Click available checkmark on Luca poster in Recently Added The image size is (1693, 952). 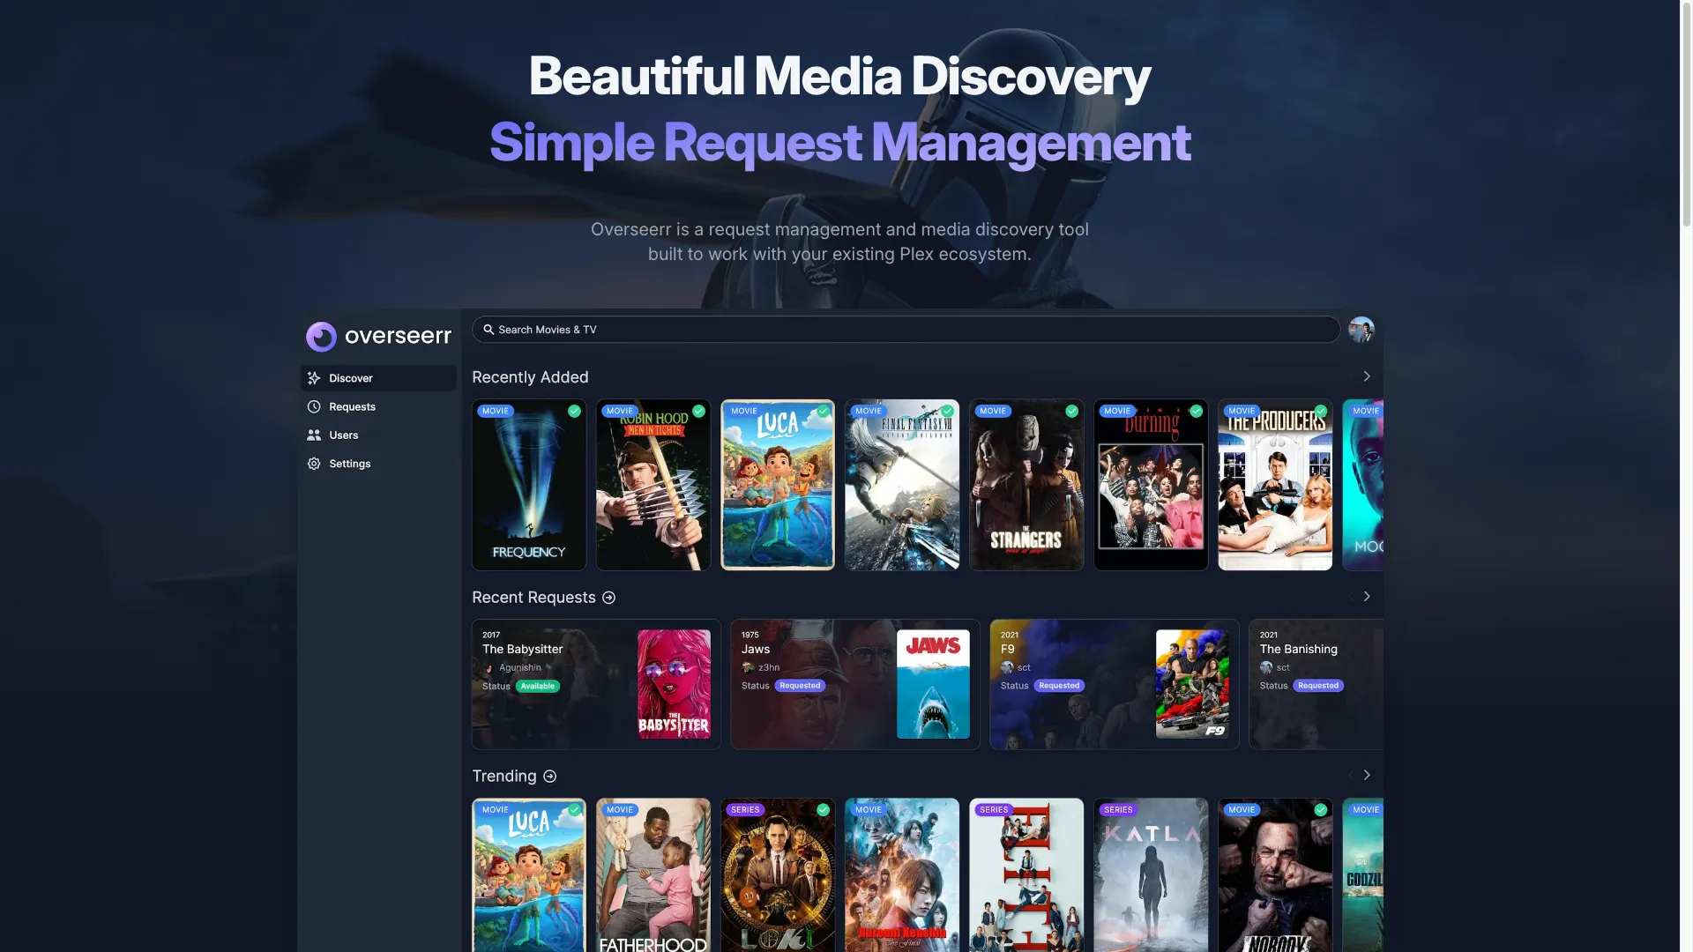click(823, 411)
